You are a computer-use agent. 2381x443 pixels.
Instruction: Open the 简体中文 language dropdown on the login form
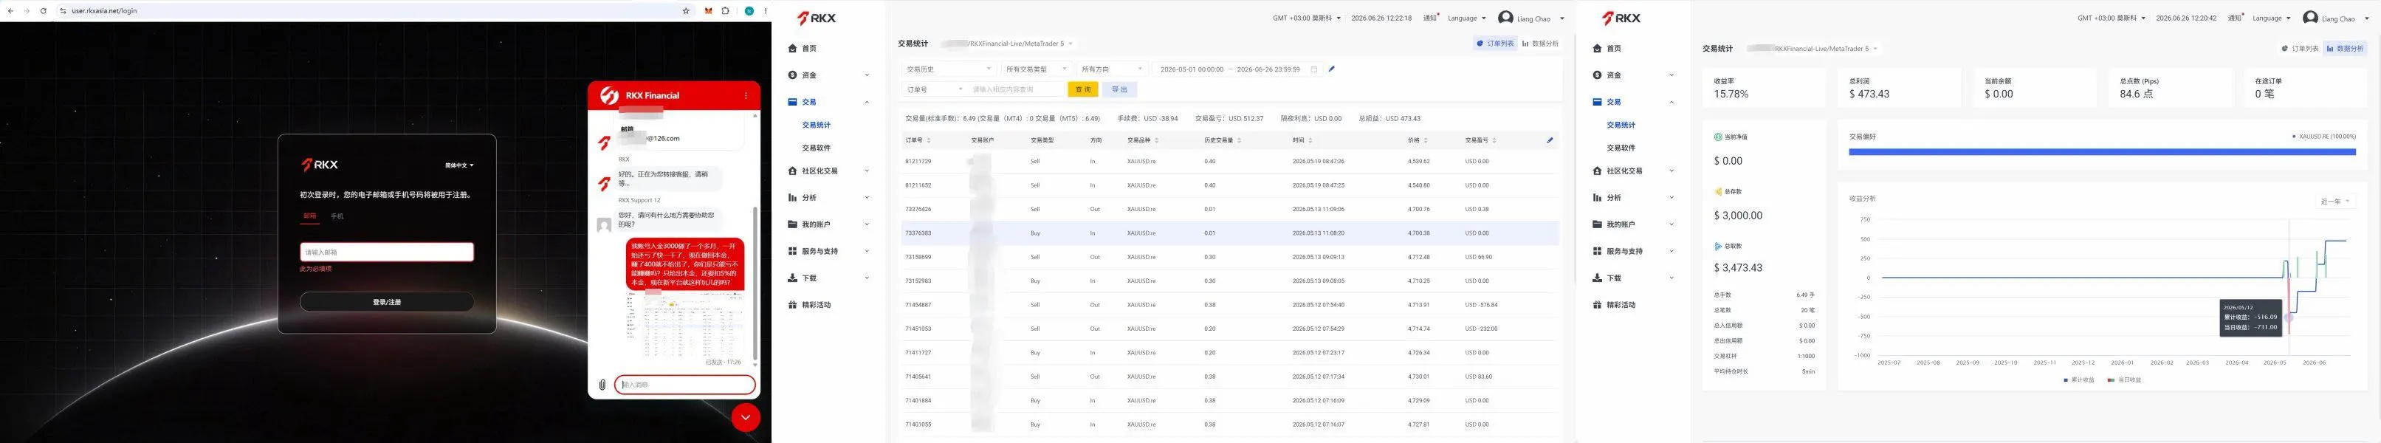pos(459,165)
